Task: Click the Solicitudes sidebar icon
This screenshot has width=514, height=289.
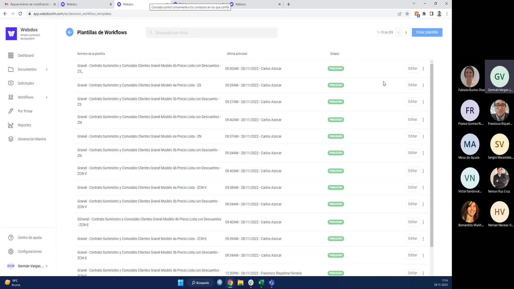Action: tap(11, 83)
